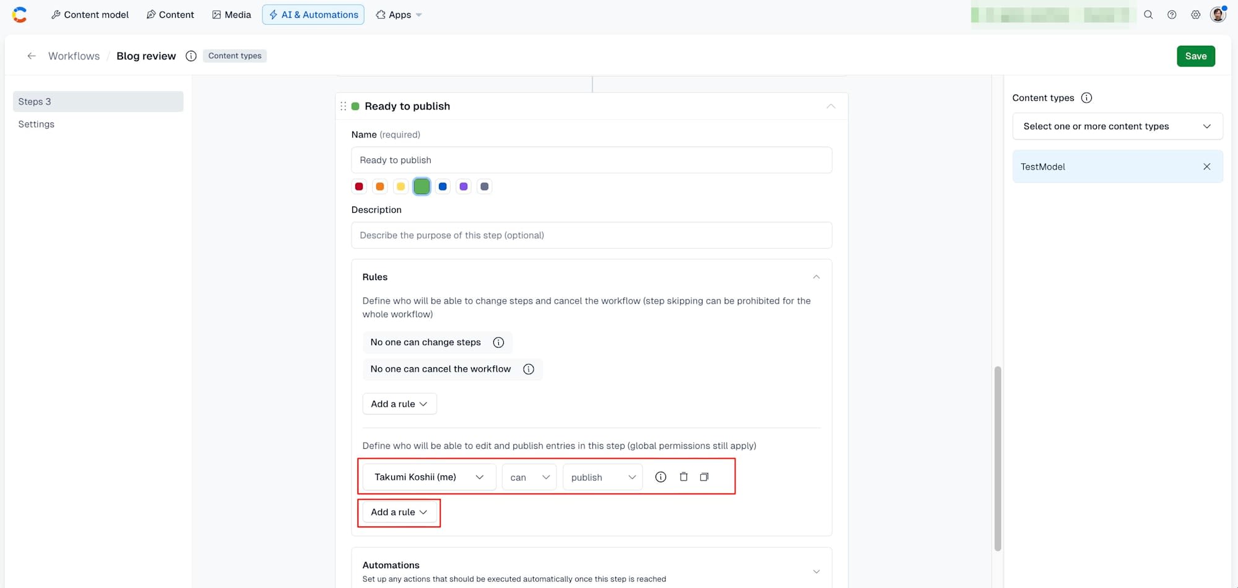Click the delete rule trash icon
1238x588 pixels.
point(683,477)
